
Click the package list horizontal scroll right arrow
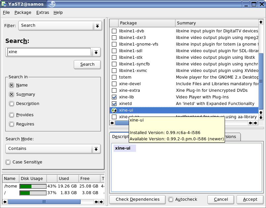coord(256,123)
